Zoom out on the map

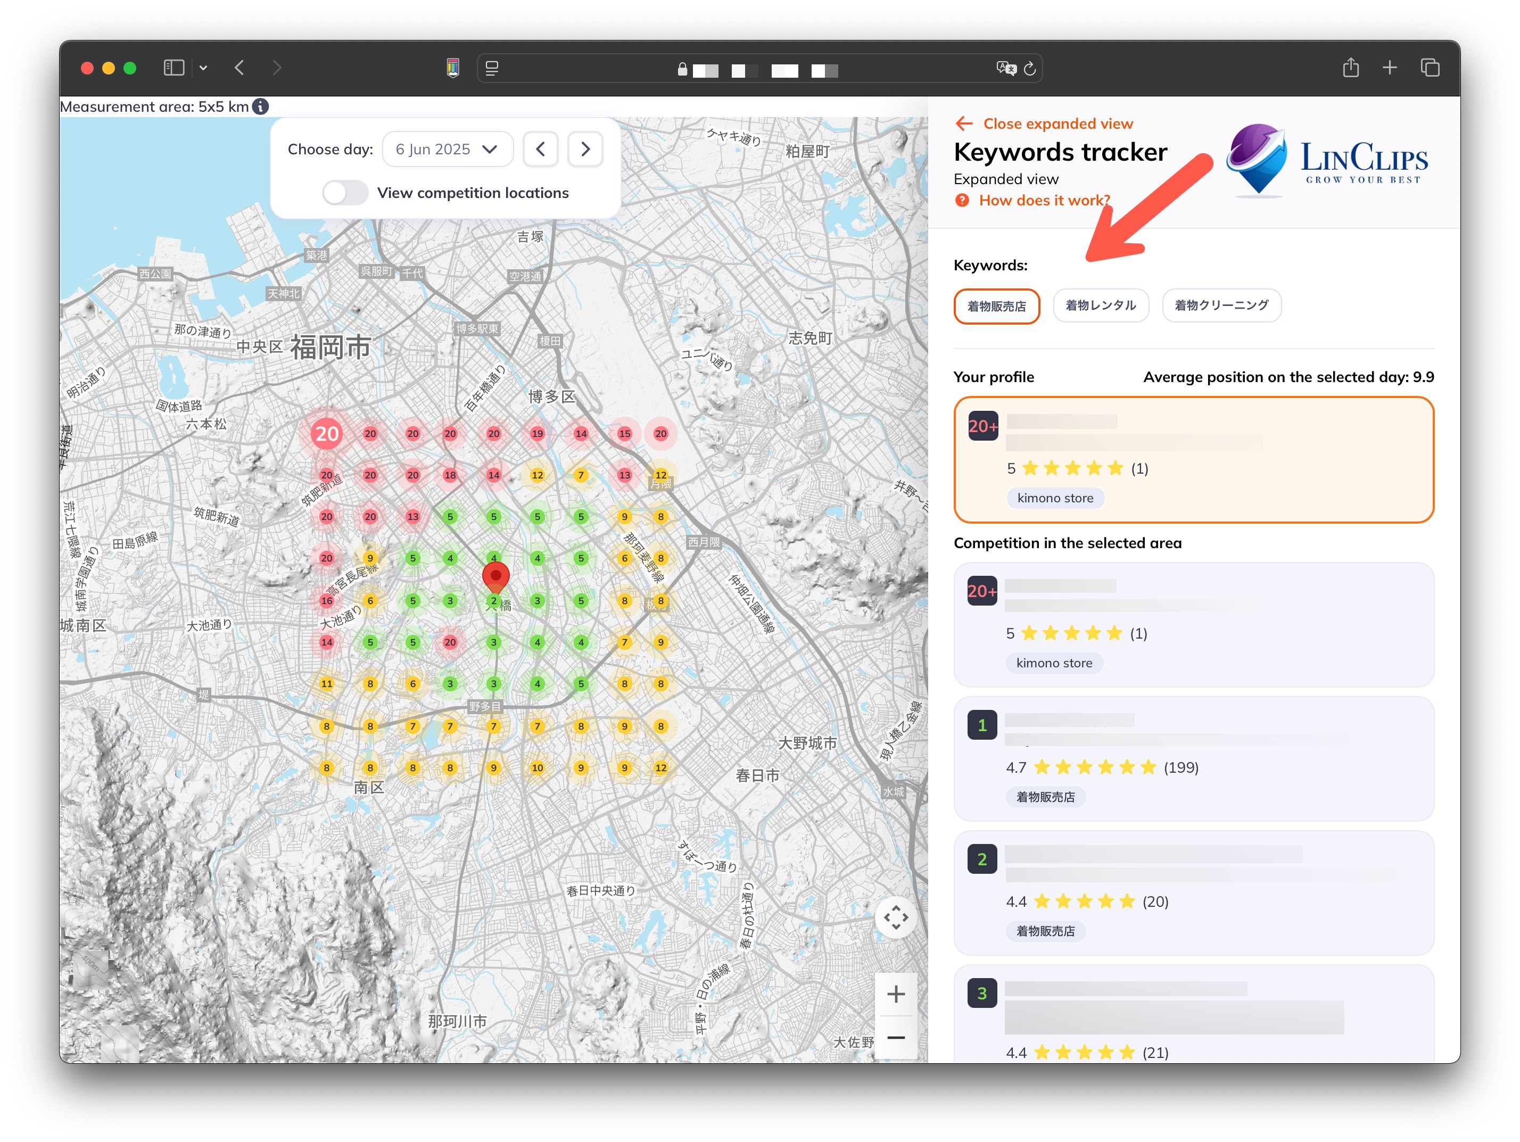(895, 1038)
